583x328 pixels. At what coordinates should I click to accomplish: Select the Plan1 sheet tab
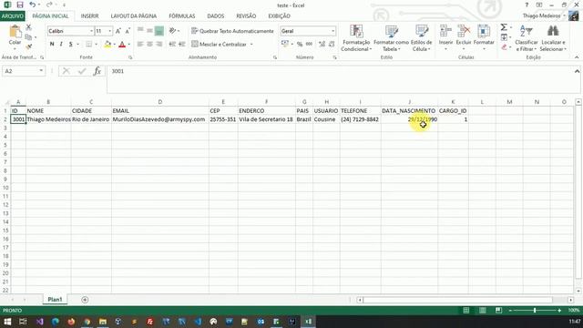(x=55, y=300)
